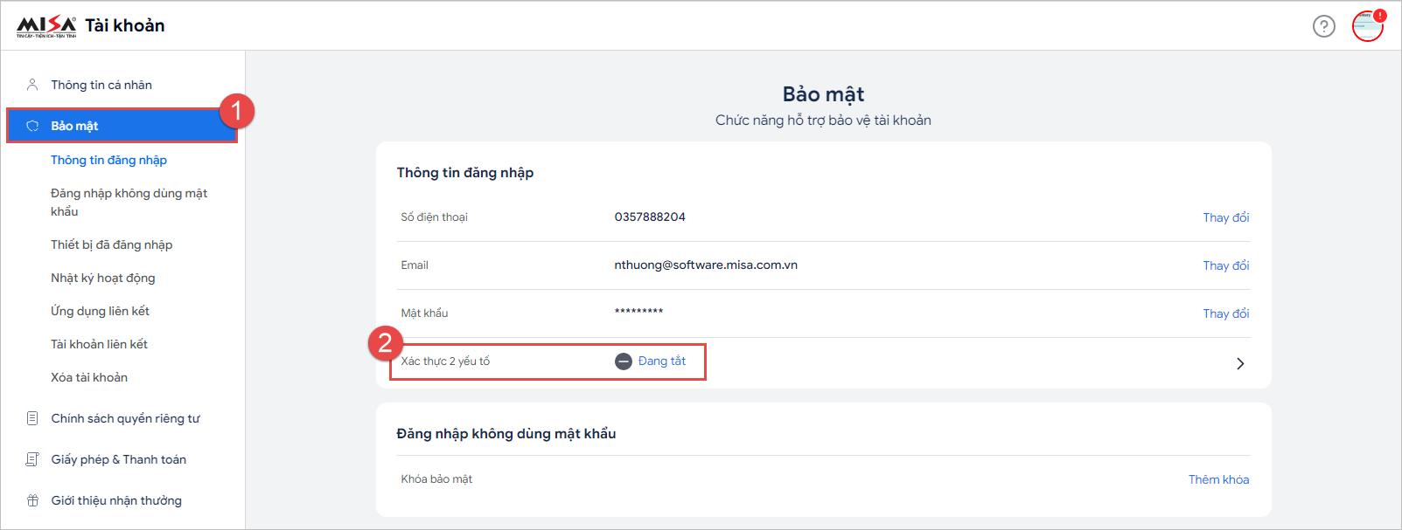Image resolution: width=1402 pixels, height=530 pixels.
Task: Click Thay đổi for Số điện thoại
Action: coord(1225,217)
